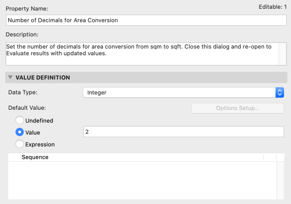Select the Value radio button

[x=20, y=132]
